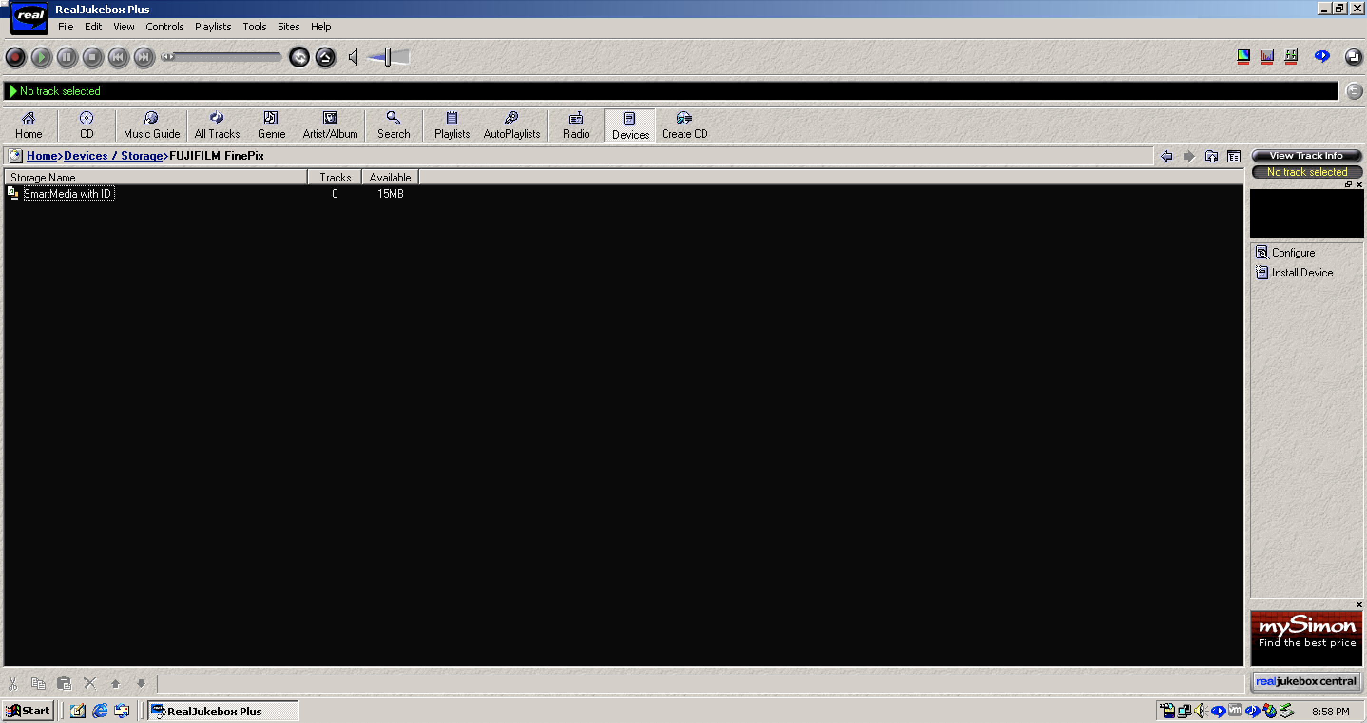Click Install Device in the side panel
The height and width of the screenshot is (723, 1367).
pyautogui.click(x=1294, y=273)
